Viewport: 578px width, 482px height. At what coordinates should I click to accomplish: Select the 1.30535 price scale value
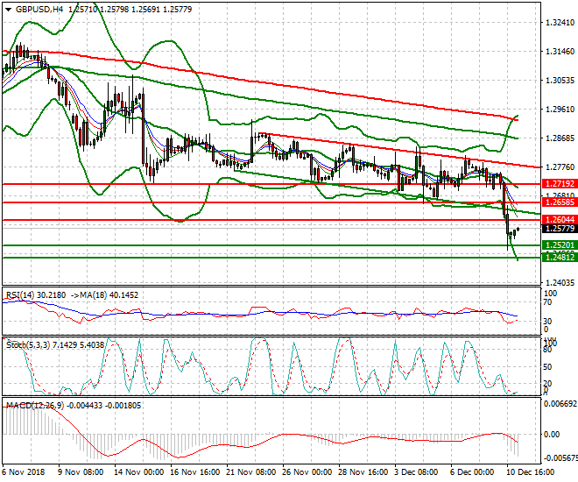click(560, 81)
